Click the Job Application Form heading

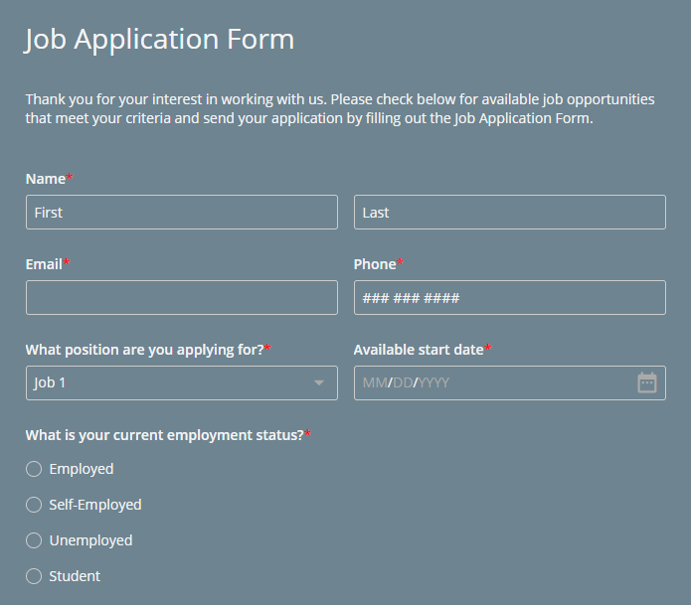159,39
